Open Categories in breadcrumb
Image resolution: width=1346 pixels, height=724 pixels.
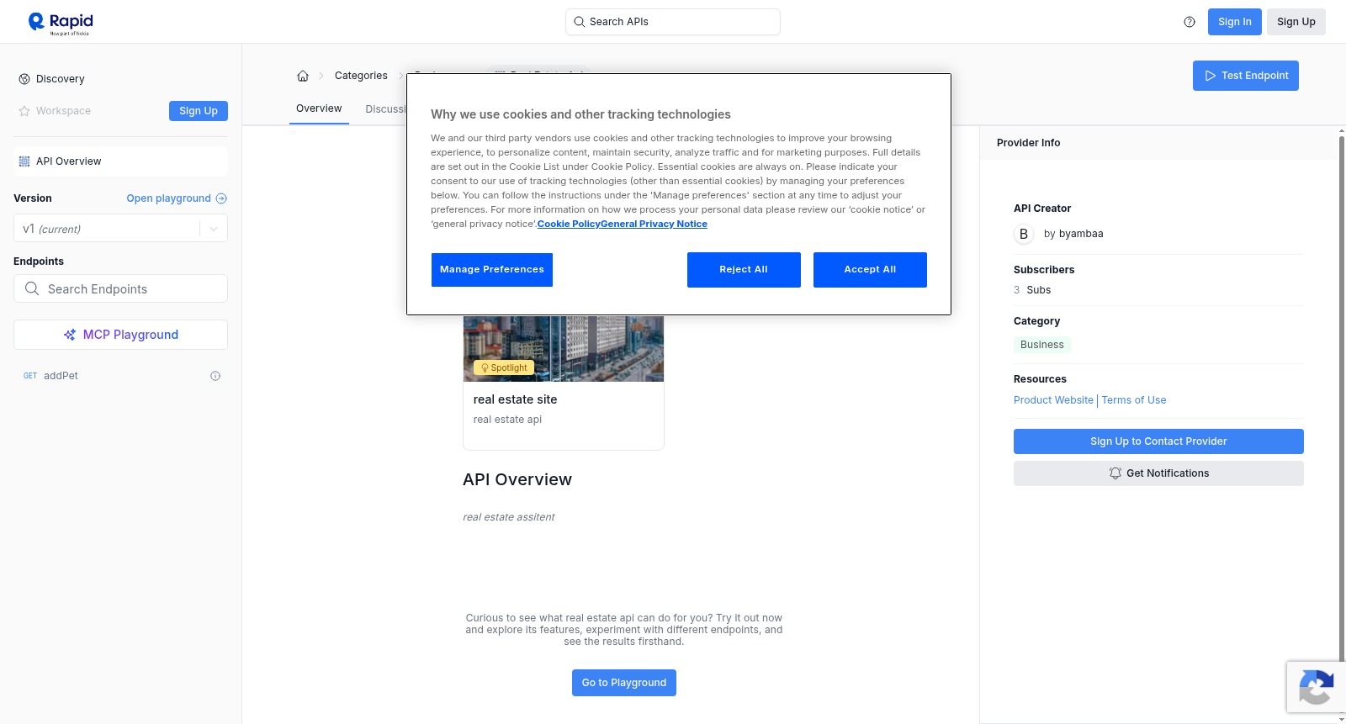(361, 76)
